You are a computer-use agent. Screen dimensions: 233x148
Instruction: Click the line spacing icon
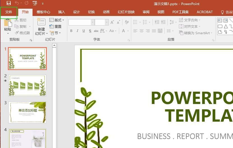[172, 22]
